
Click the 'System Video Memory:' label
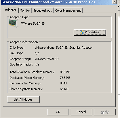tap(25, 83)
